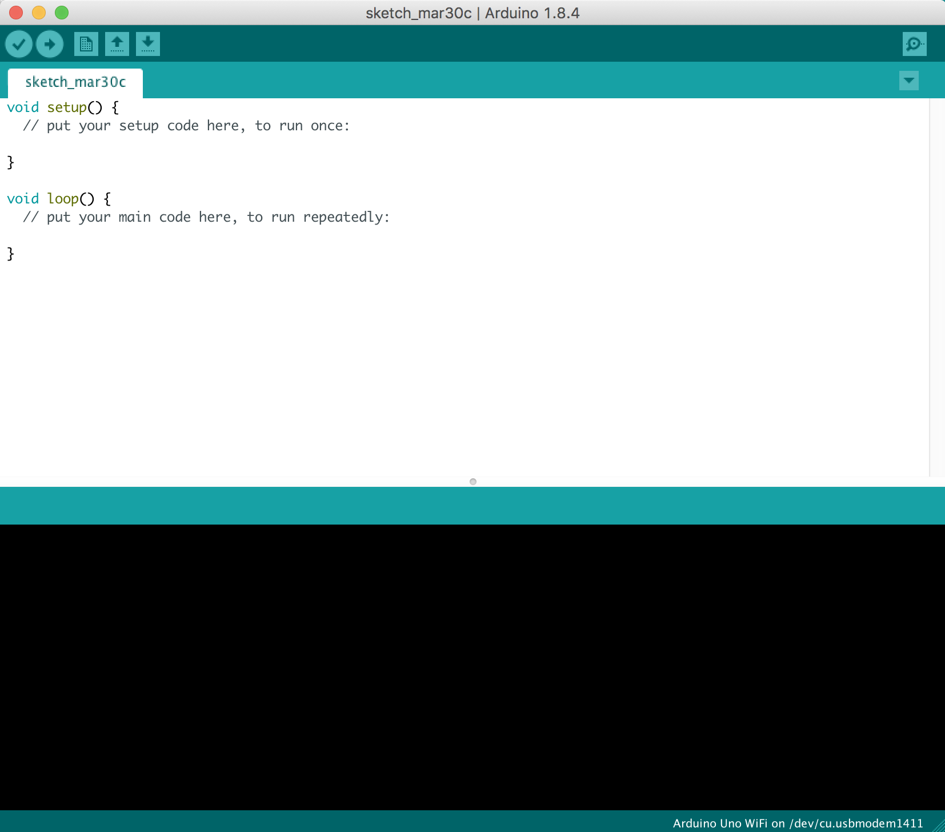The image size is (945, 832).
Task: Click the console divider handle dot
Action: coord(473,482)
